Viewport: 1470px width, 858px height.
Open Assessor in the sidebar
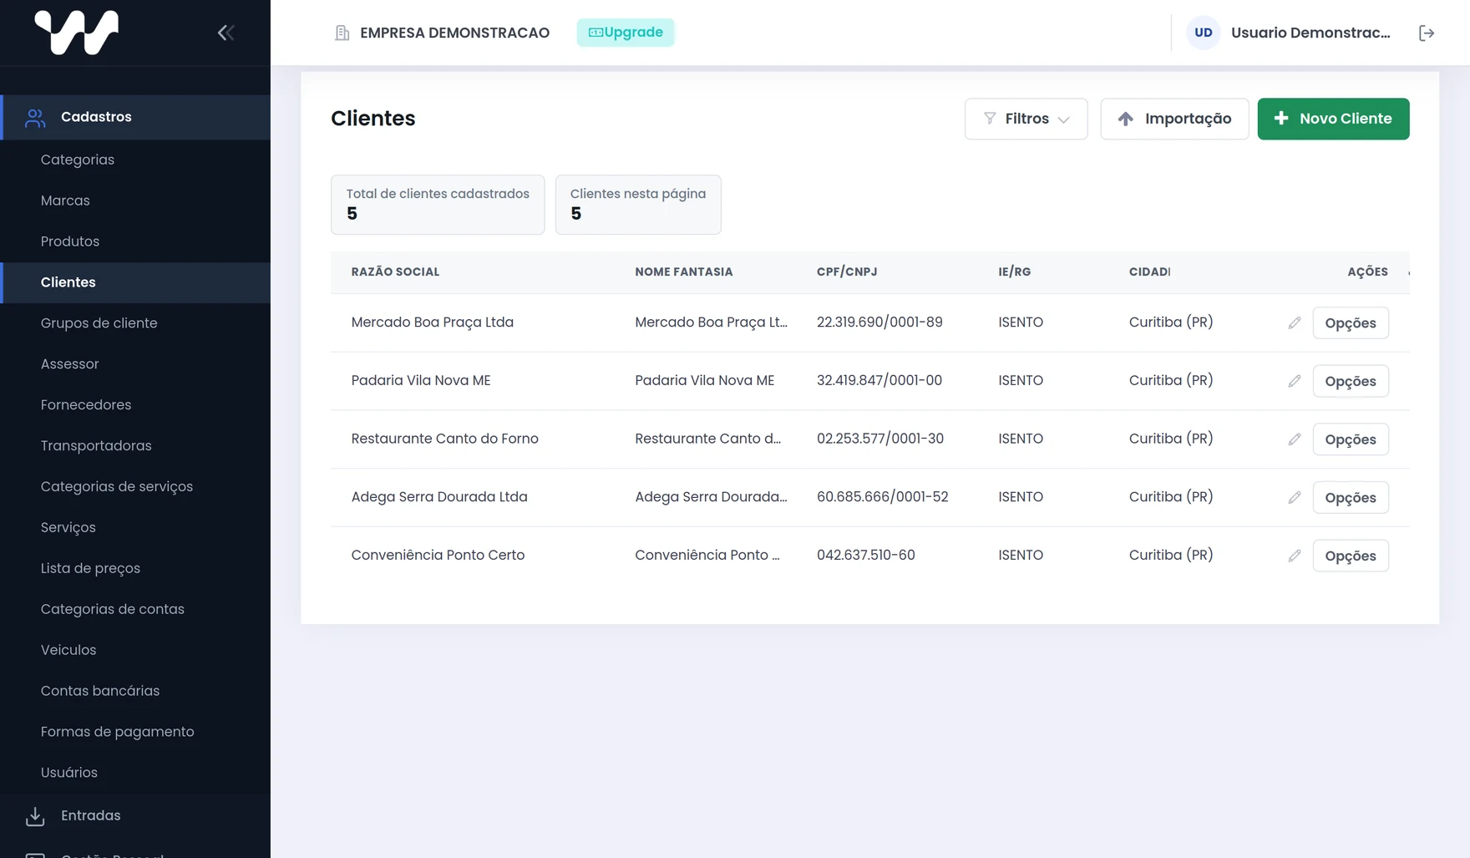tap(69, 364)
